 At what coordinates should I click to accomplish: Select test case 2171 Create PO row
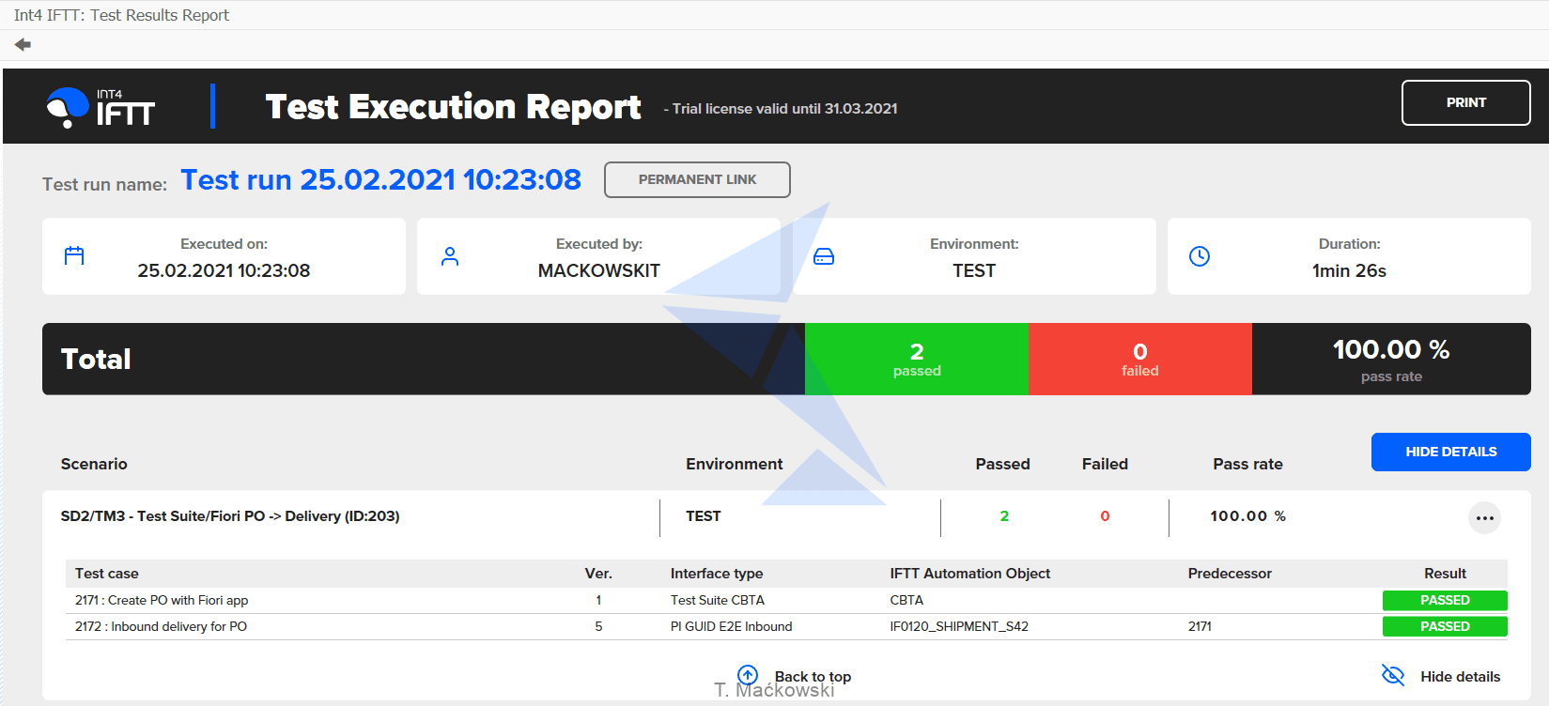click(x=786, y=600)
